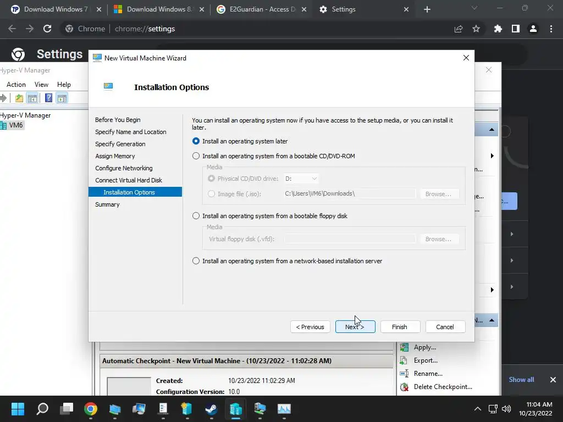This screenshot has height=422, width=563.
Task: Collapse the lower actions section arrow
Action: 492,320
